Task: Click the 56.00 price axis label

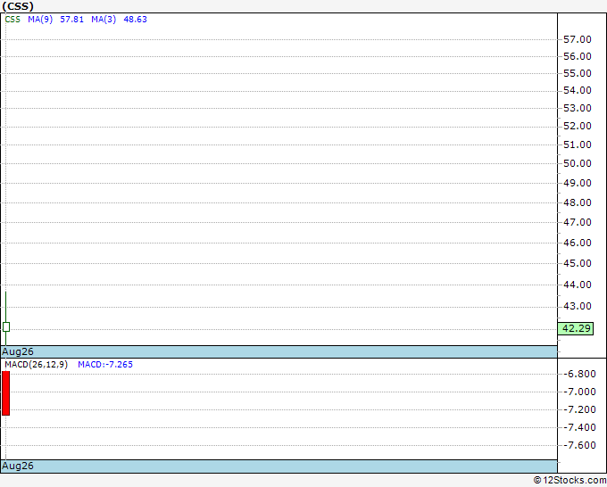Action: click(x=578, y=56)
